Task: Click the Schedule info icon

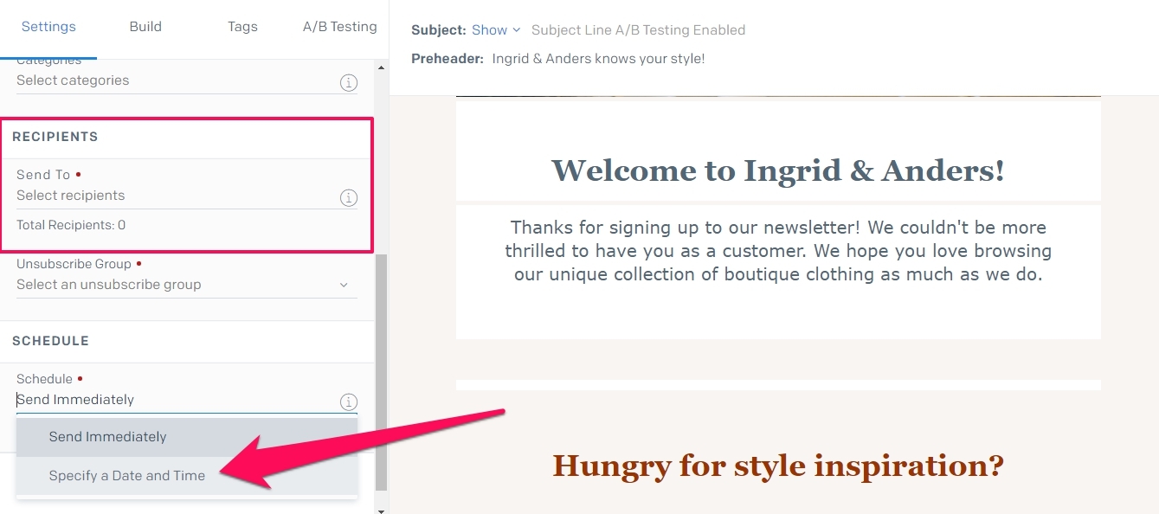Action: pos(348,402)
